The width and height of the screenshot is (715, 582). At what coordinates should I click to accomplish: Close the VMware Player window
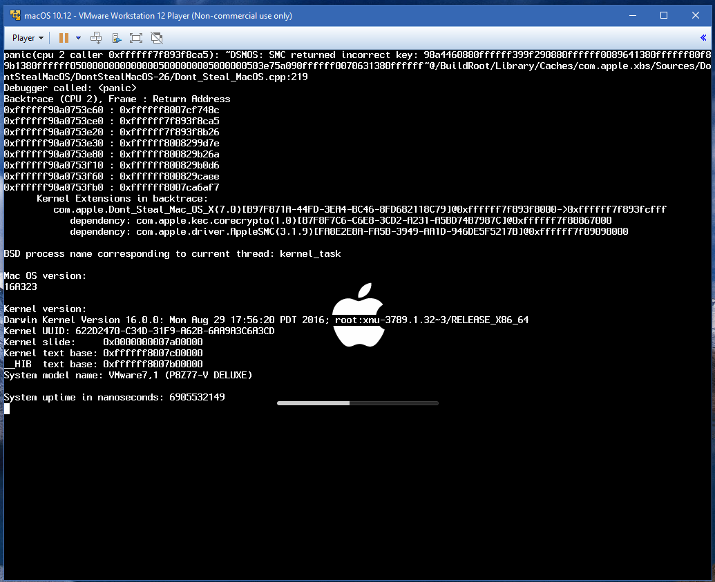(x=696, y=15)
